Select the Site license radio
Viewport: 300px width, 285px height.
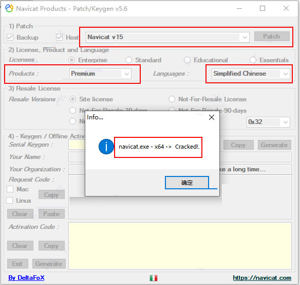tap(73, 99)
